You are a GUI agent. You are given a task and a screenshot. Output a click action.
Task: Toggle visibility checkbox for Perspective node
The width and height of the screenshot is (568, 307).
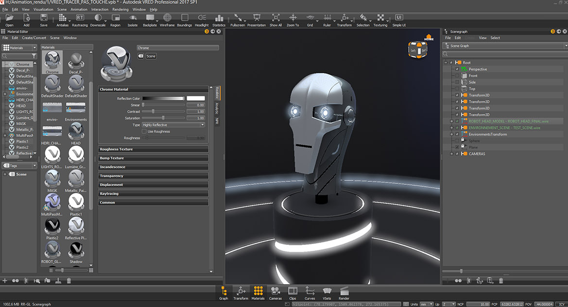click(x=457, y=69)
